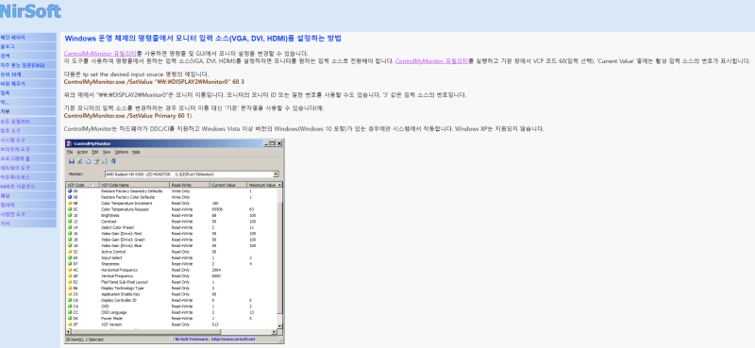Select the VCP Version row

pyautogui.click(x=172, y=324)
